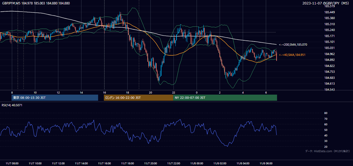Screen dimensions: 353x166
Task: Click the 11/7 14:00 date label
Action: [81, 164]
